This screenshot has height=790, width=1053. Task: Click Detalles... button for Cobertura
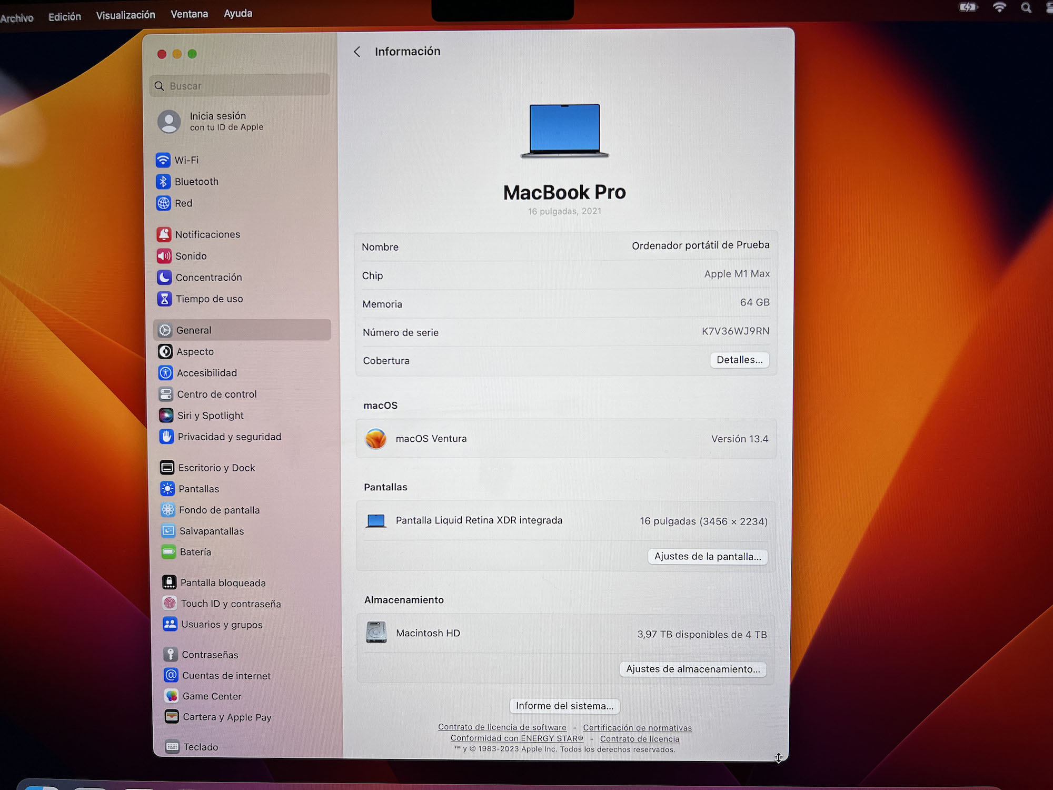(740, 360)
